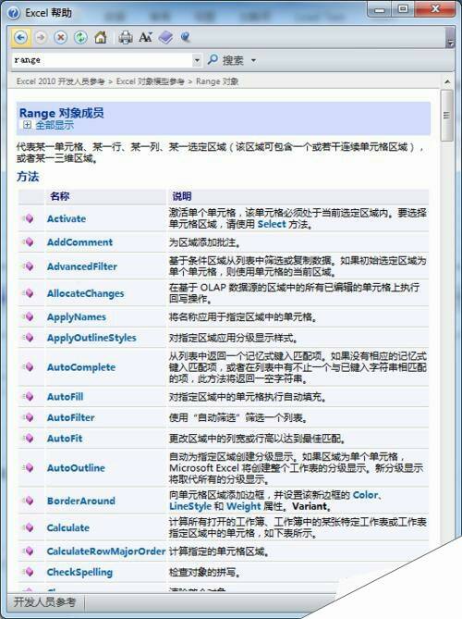
Task: Open the Calculate method link
Action: [x=67, y=527]
